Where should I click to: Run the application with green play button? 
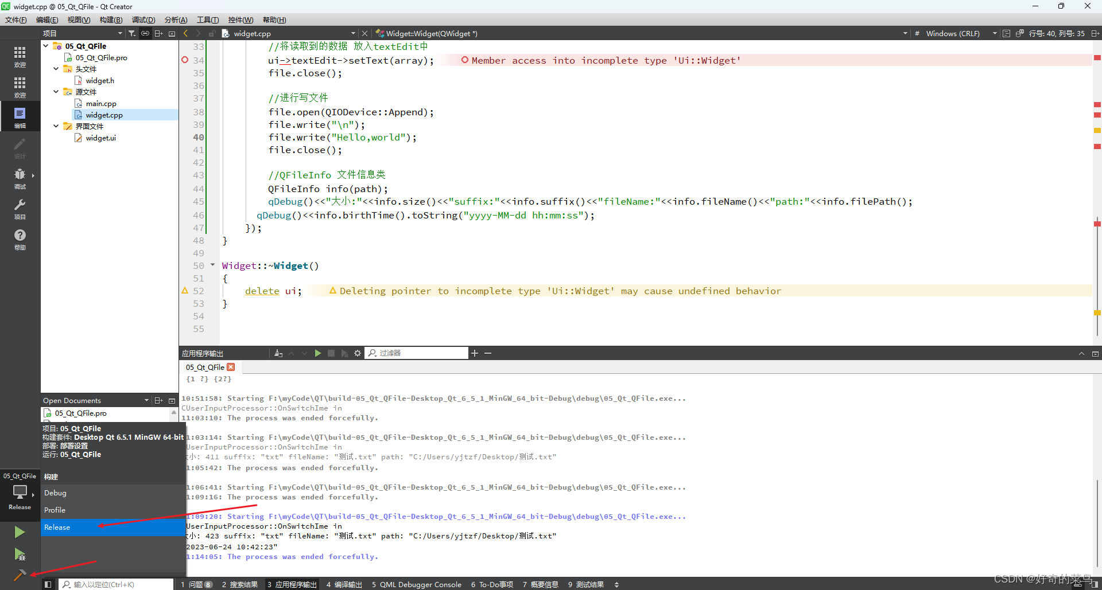point(20,532)
